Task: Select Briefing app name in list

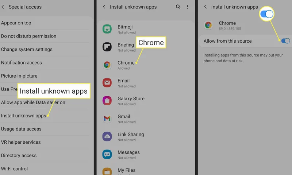Action: tap(126, 45)
